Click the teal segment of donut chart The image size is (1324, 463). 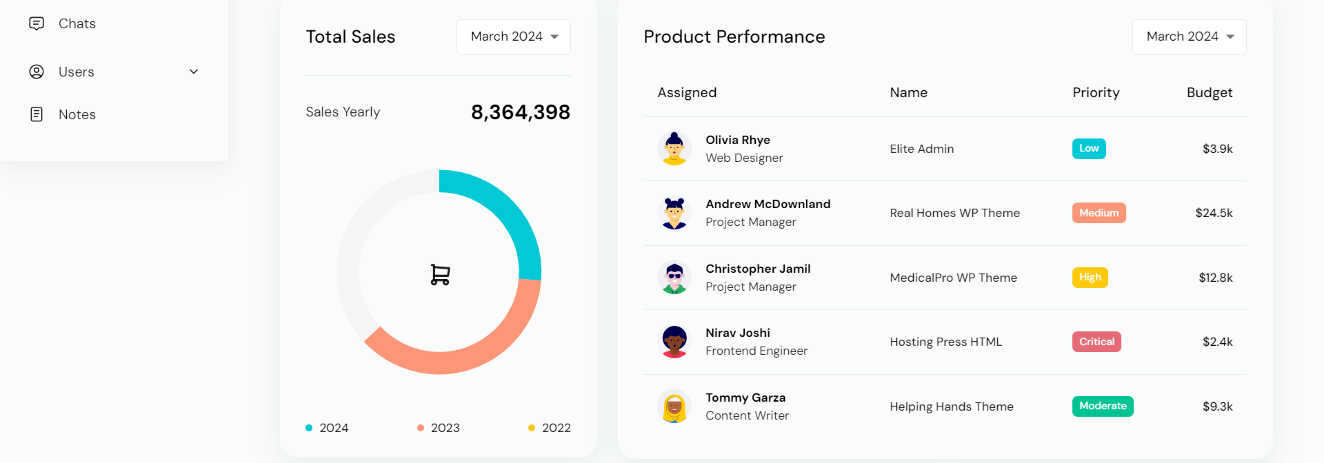point(507,214)
